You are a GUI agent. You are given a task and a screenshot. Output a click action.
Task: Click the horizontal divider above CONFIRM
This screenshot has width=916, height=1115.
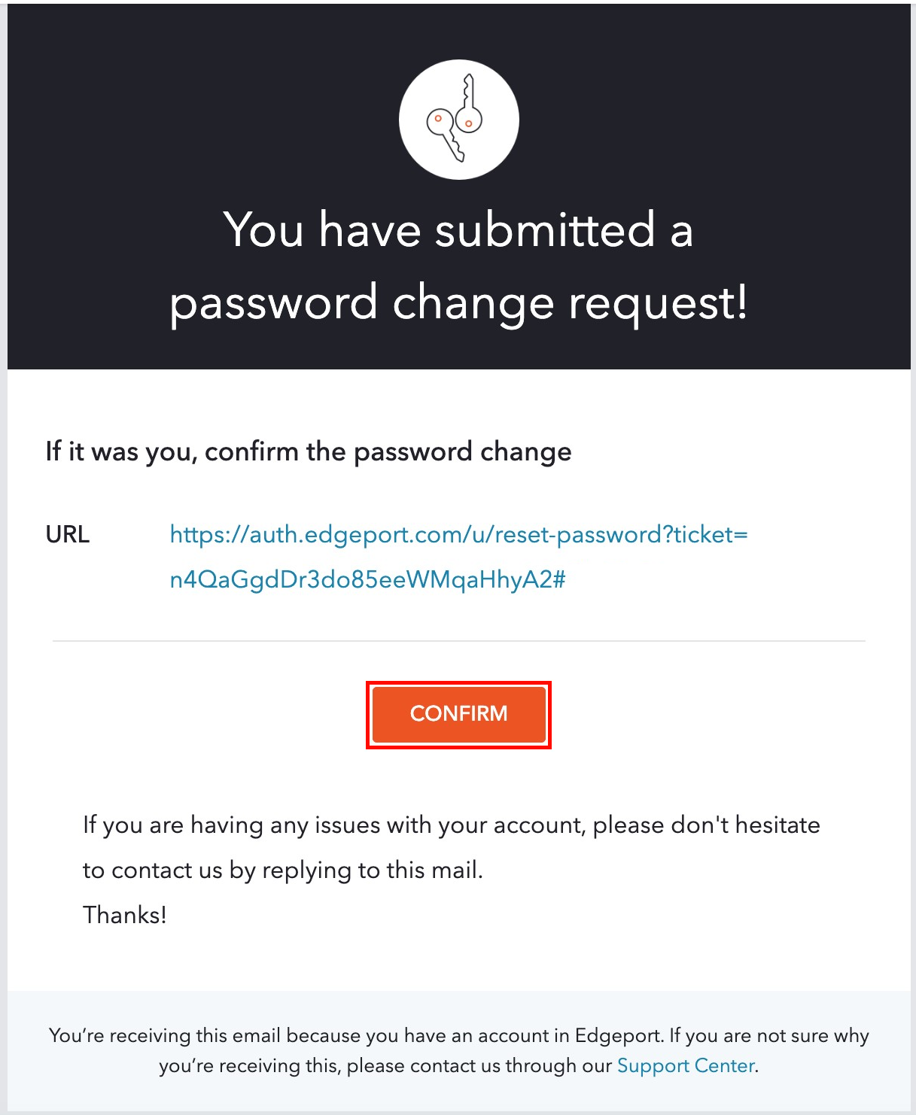pos(458,641)
